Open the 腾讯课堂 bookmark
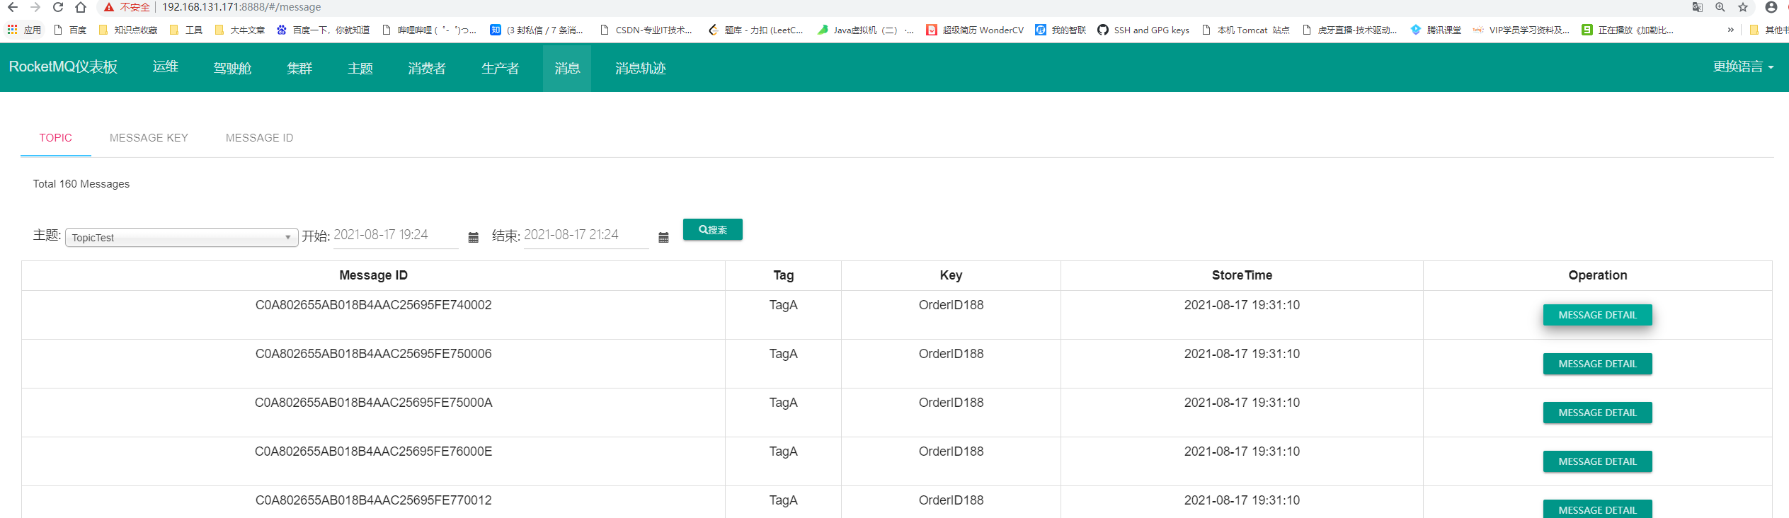 [1436, 30]
